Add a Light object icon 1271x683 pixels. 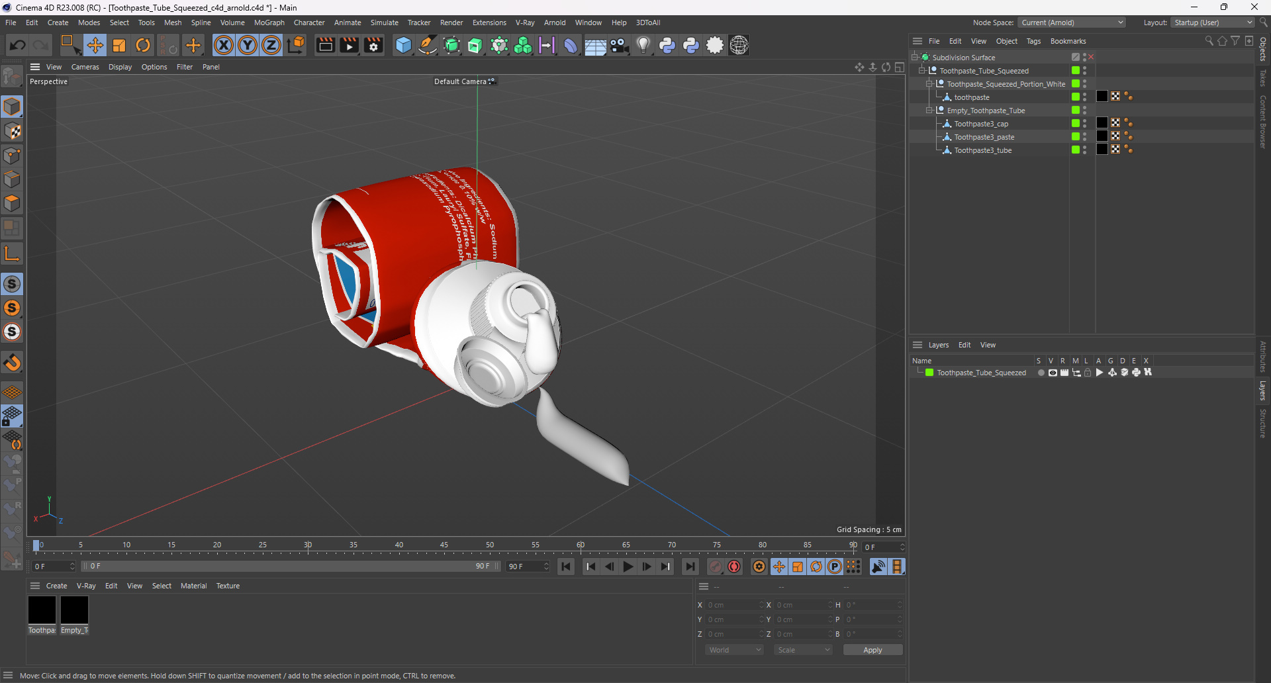[x=643, y=45]
